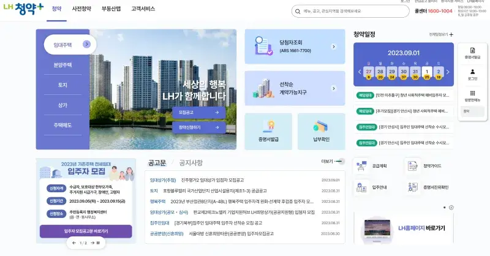Click the 더보기 more link
This screenshot has height=256, width=490.
point(333,161)
